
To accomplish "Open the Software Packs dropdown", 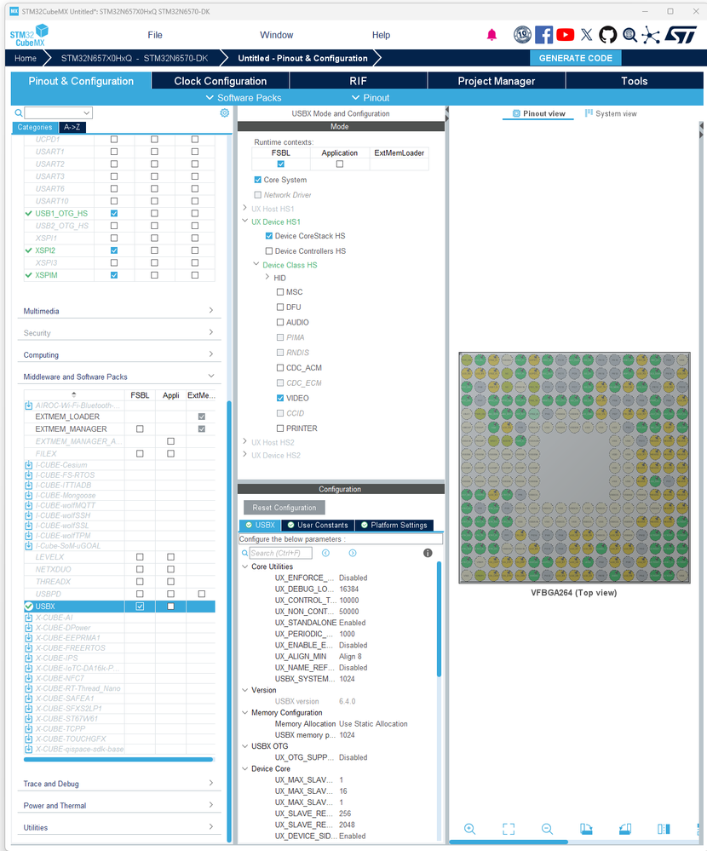I will click(x=244, y=98).
